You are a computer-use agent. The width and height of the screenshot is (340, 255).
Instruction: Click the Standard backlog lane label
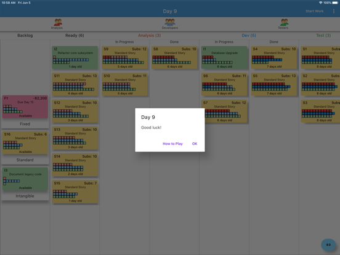click(25, 160)
